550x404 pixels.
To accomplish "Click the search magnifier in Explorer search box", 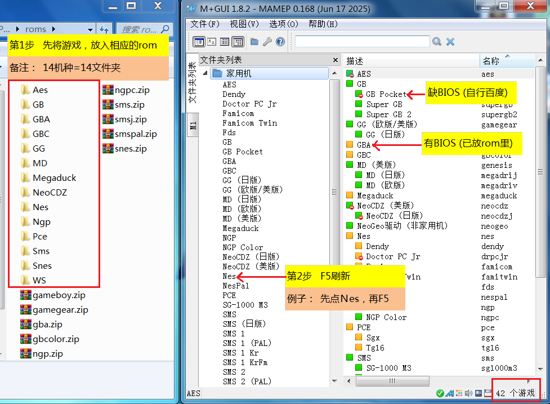I will coord(165,29).
